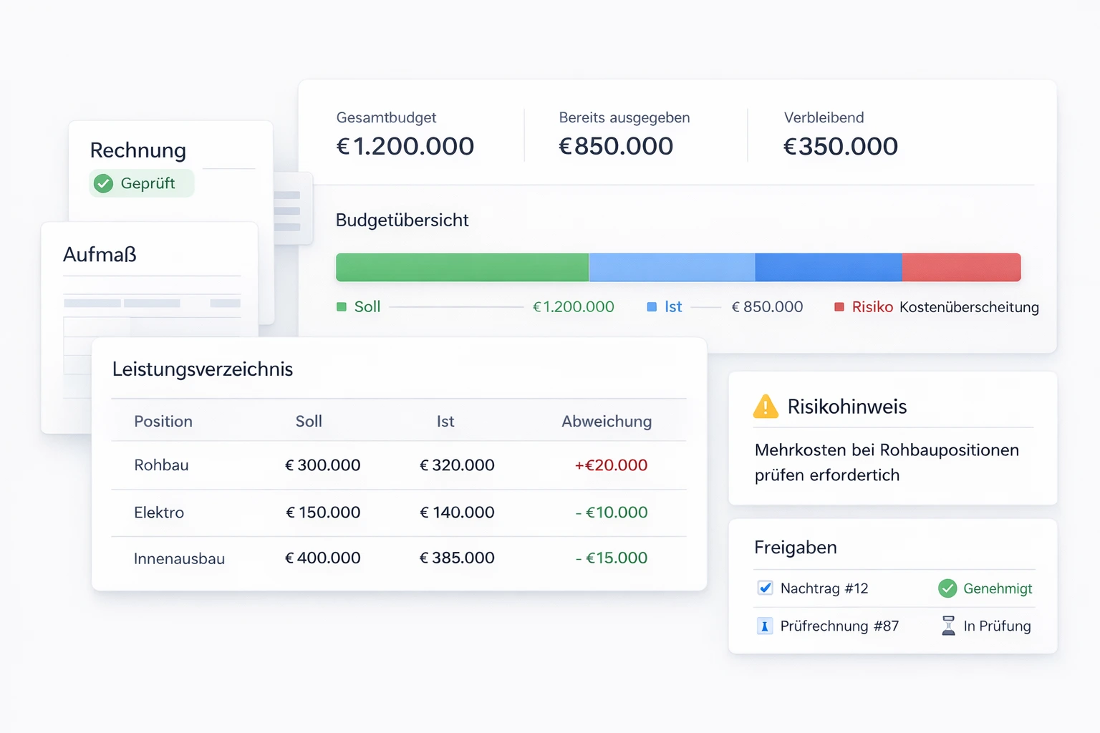Viewport: 1100px width, 733px height.
Task: Click the Elektro deviation value -€10.000
Action: pos(612,513)
